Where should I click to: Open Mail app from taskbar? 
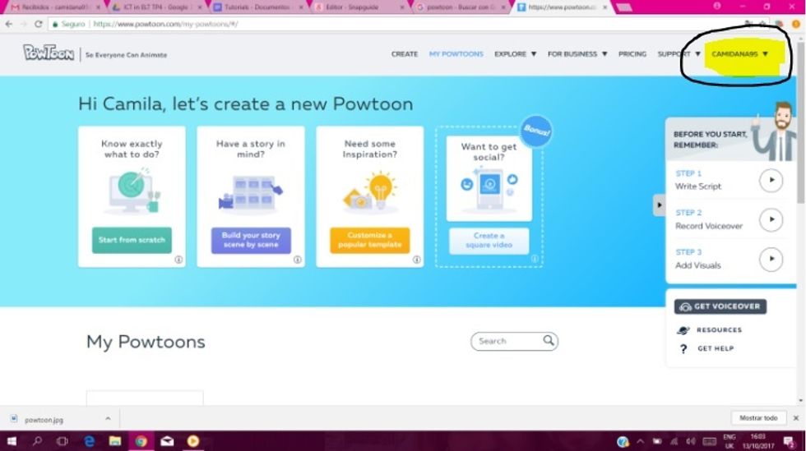pos(167,441)
